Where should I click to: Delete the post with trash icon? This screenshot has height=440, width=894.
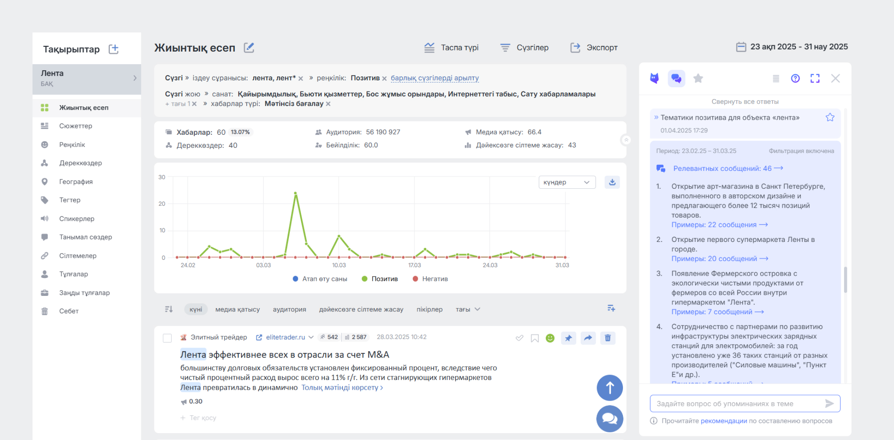(x=608, y=338)
